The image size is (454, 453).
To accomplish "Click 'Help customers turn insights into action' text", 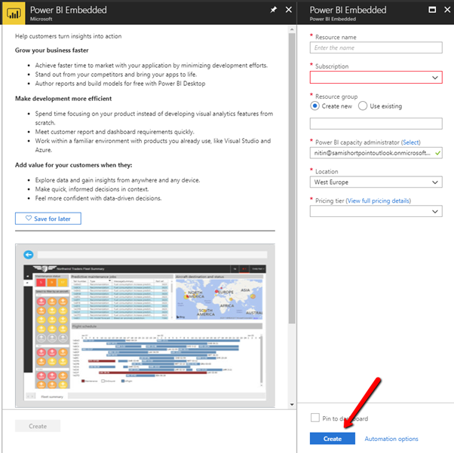I will (69, 36).
